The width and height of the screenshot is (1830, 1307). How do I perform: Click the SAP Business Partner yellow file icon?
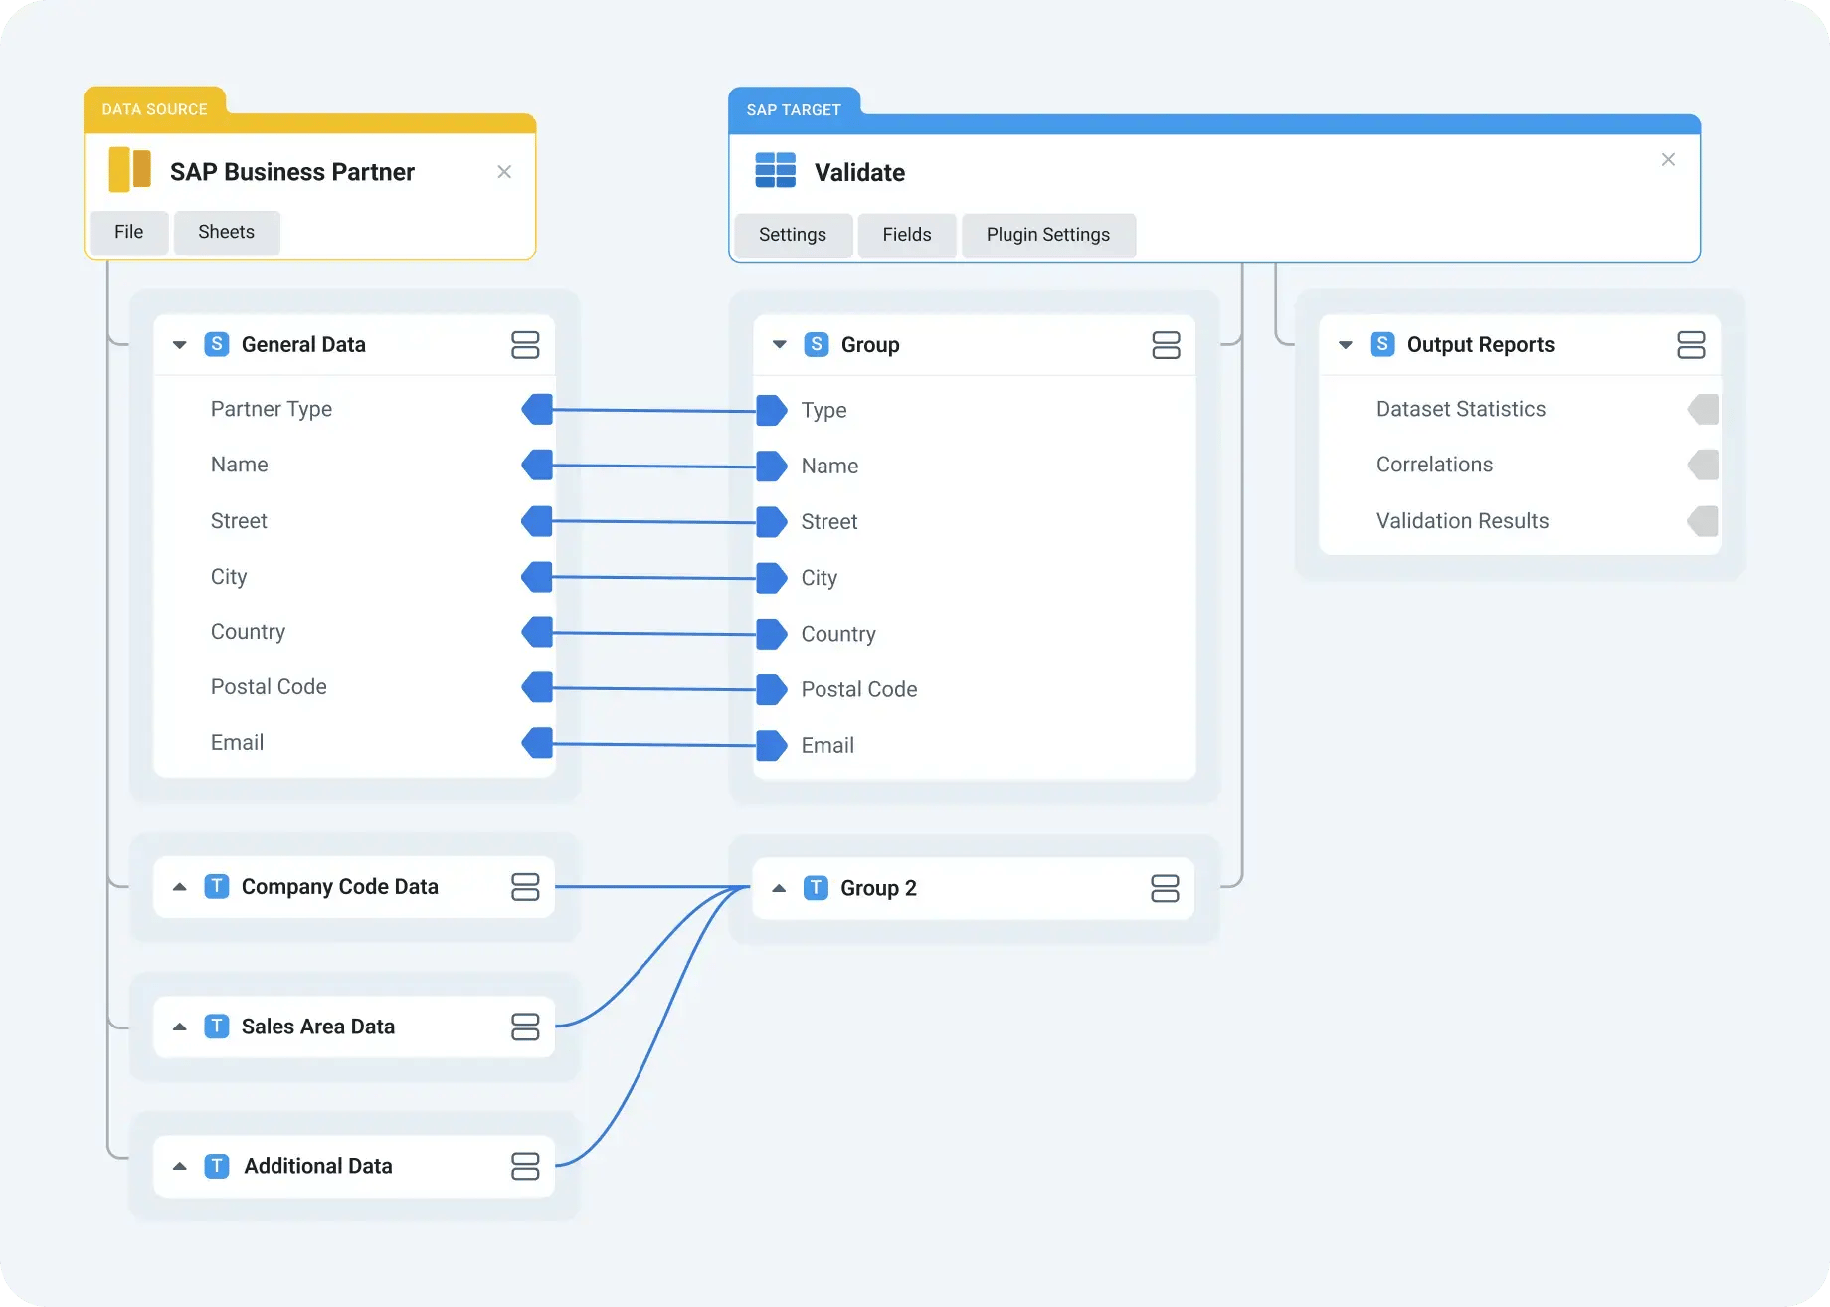[130, 170]
